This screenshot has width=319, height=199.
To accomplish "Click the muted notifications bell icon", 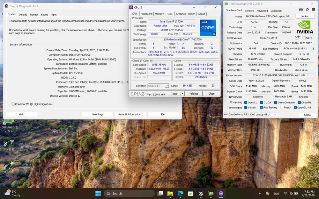I will coord(267,194).
